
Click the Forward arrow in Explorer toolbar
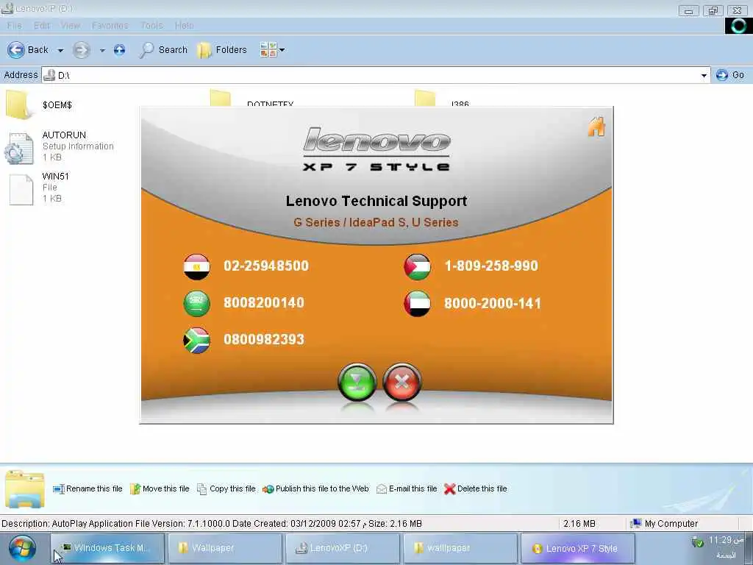(x=81, y=50)
